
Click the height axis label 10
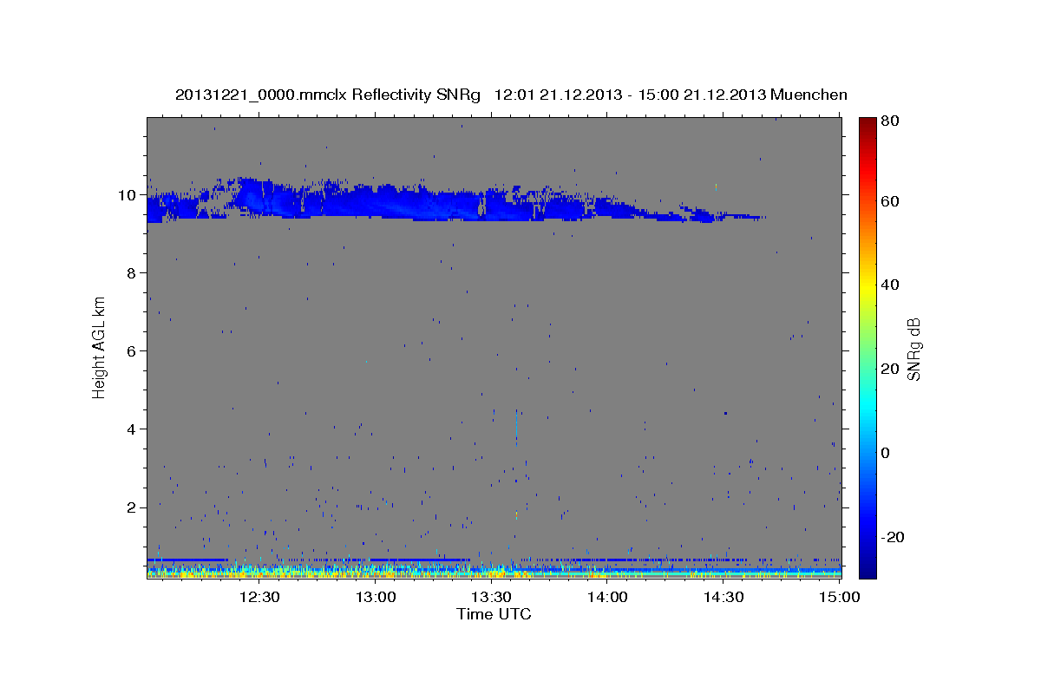coord(128,195)
